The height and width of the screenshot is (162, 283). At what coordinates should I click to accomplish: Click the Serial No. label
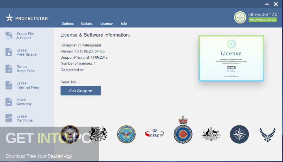69,82
